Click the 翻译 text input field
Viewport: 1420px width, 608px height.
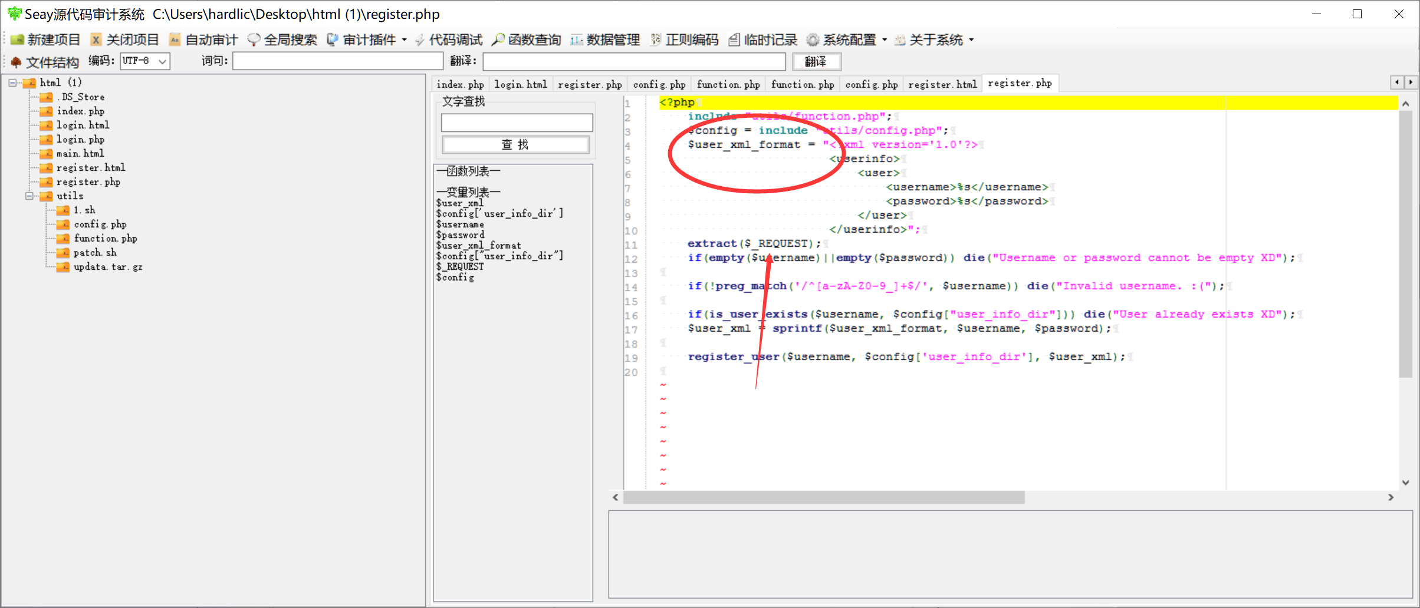tap(634, 61)
